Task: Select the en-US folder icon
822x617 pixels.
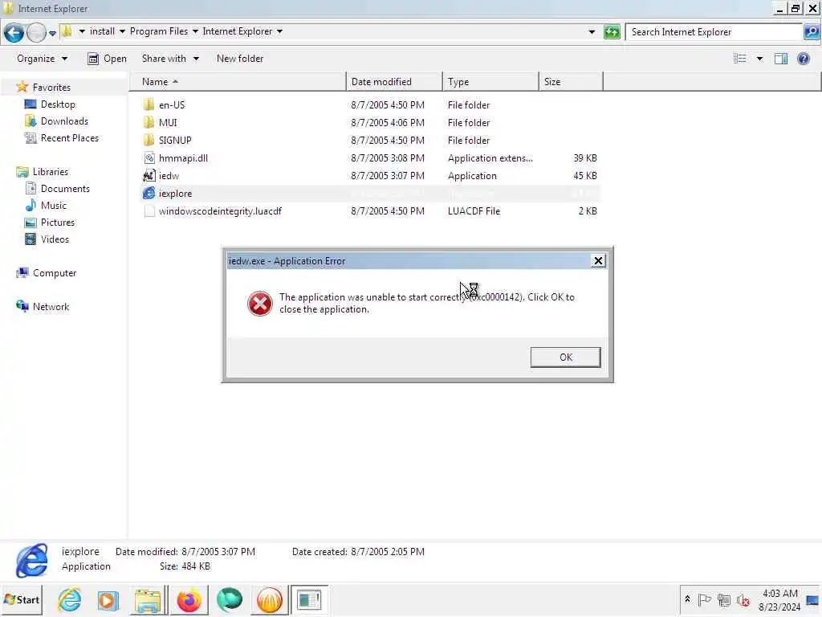Action: (149, 105)
